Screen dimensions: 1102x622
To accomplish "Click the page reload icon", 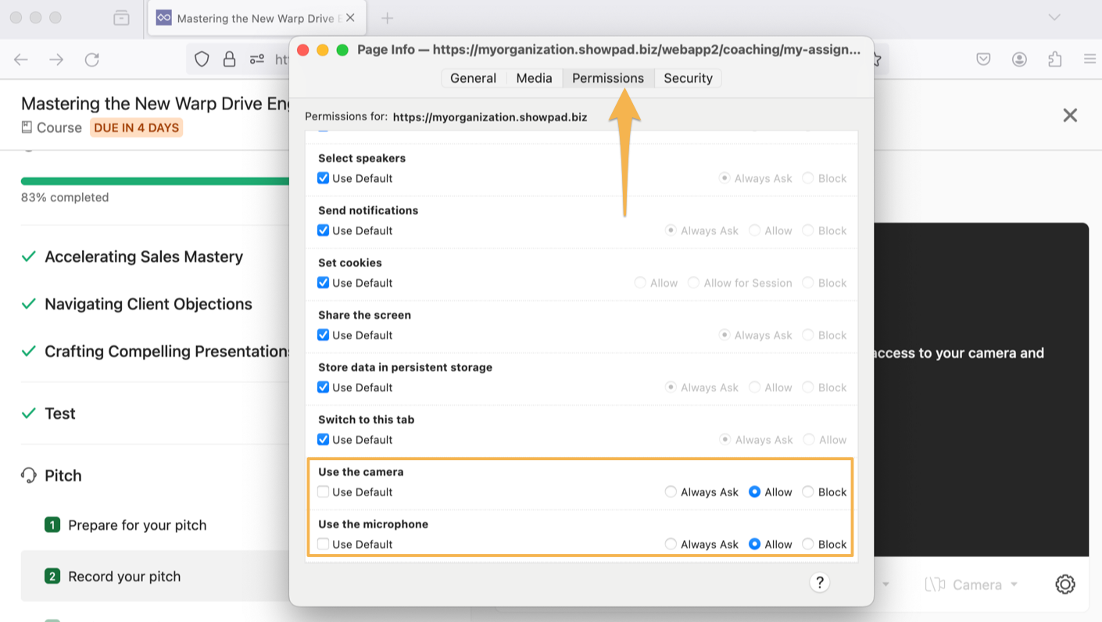I will 93,59.
